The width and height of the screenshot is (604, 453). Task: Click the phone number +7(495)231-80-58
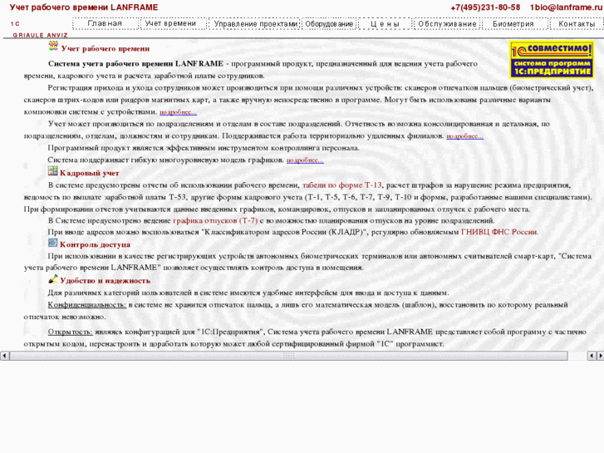485,7
